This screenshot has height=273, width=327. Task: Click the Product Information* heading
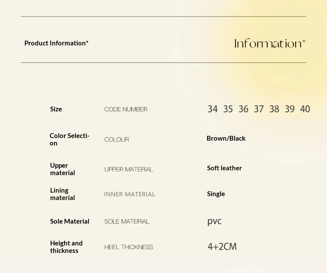tap(56, 43)
